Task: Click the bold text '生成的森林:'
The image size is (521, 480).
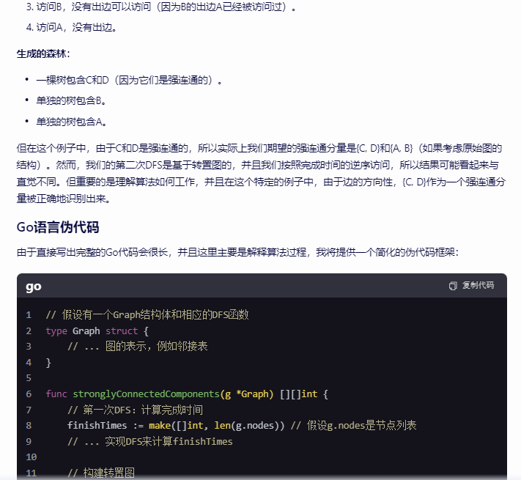Action: 43,53
